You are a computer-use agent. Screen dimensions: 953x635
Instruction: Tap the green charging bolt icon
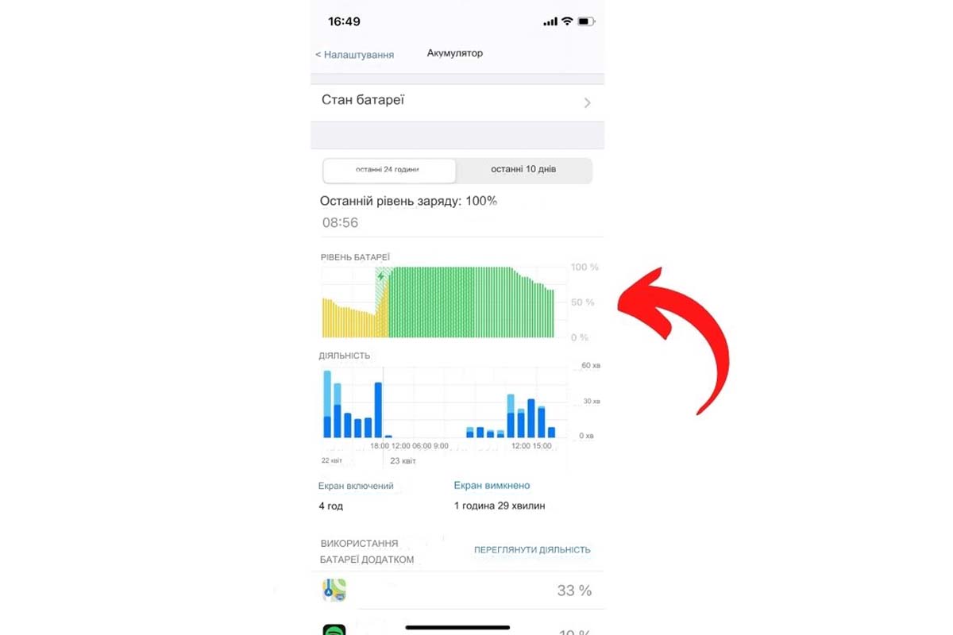(381, 276)
